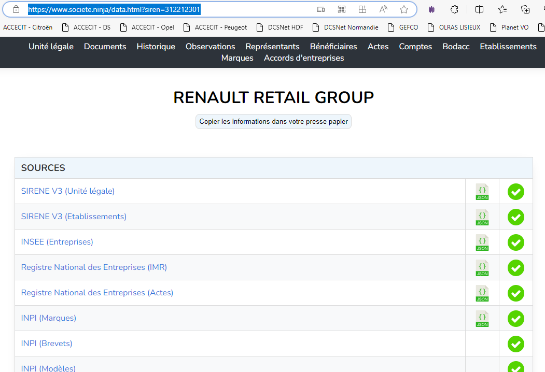This screenshot has width=545, height=372.
Task: Open Accords d'entreprises nav item
Action: pos(304,58)
